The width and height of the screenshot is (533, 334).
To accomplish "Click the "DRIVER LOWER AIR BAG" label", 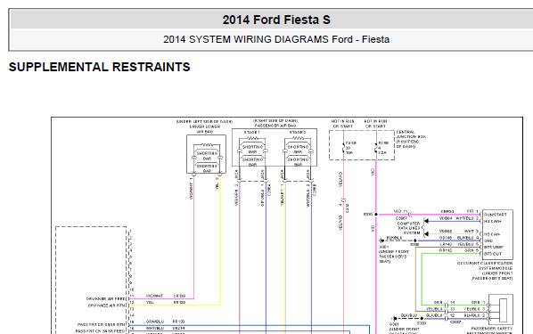I will coord(205,129).
